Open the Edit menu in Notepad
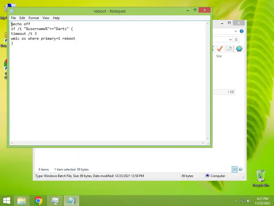274x206 pixels. coord(22,18)
